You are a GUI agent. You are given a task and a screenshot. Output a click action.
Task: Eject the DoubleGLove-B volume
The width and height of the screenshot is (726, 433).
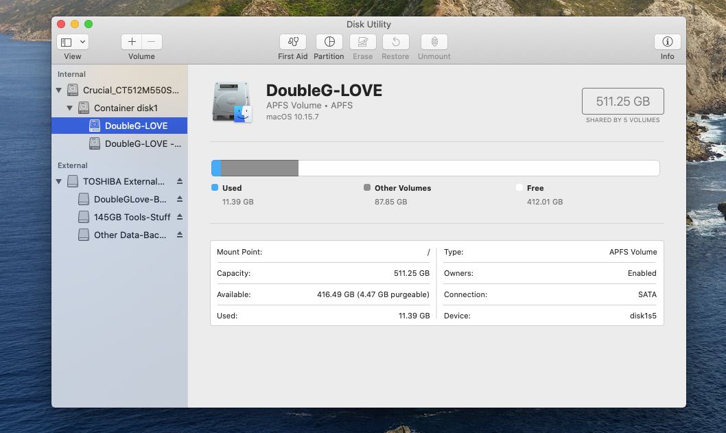[180, 200]
